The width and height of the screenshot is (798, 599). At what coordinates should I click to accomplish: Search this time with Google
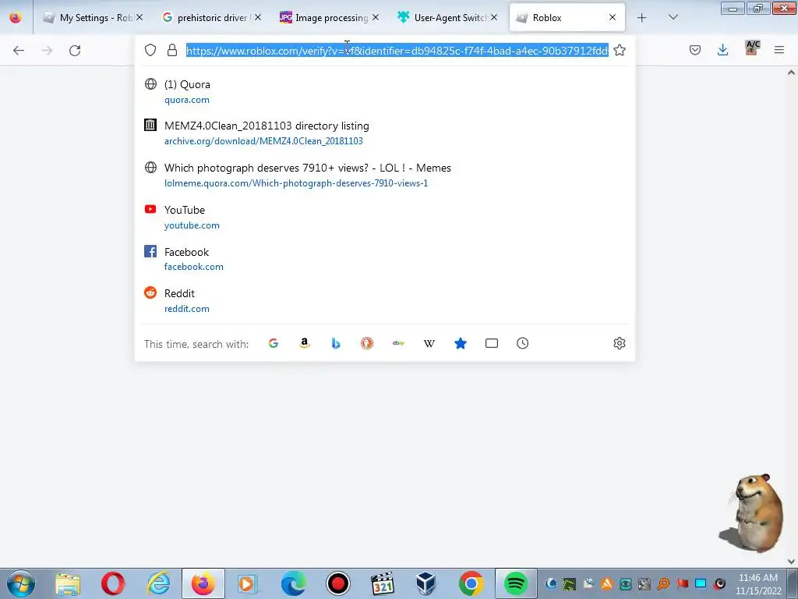tap(274, 343)
